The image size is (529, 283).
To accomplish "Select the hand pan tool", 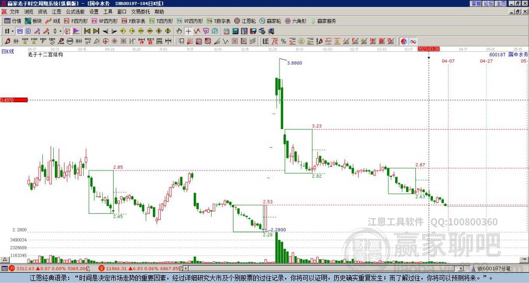I will tap(179, 31).
